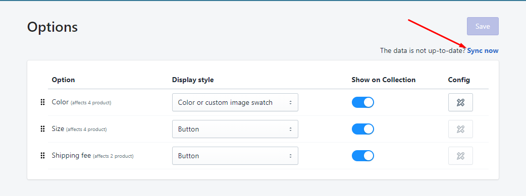Click the Sync now link
526x196 pixels.
tap(483, 50)
